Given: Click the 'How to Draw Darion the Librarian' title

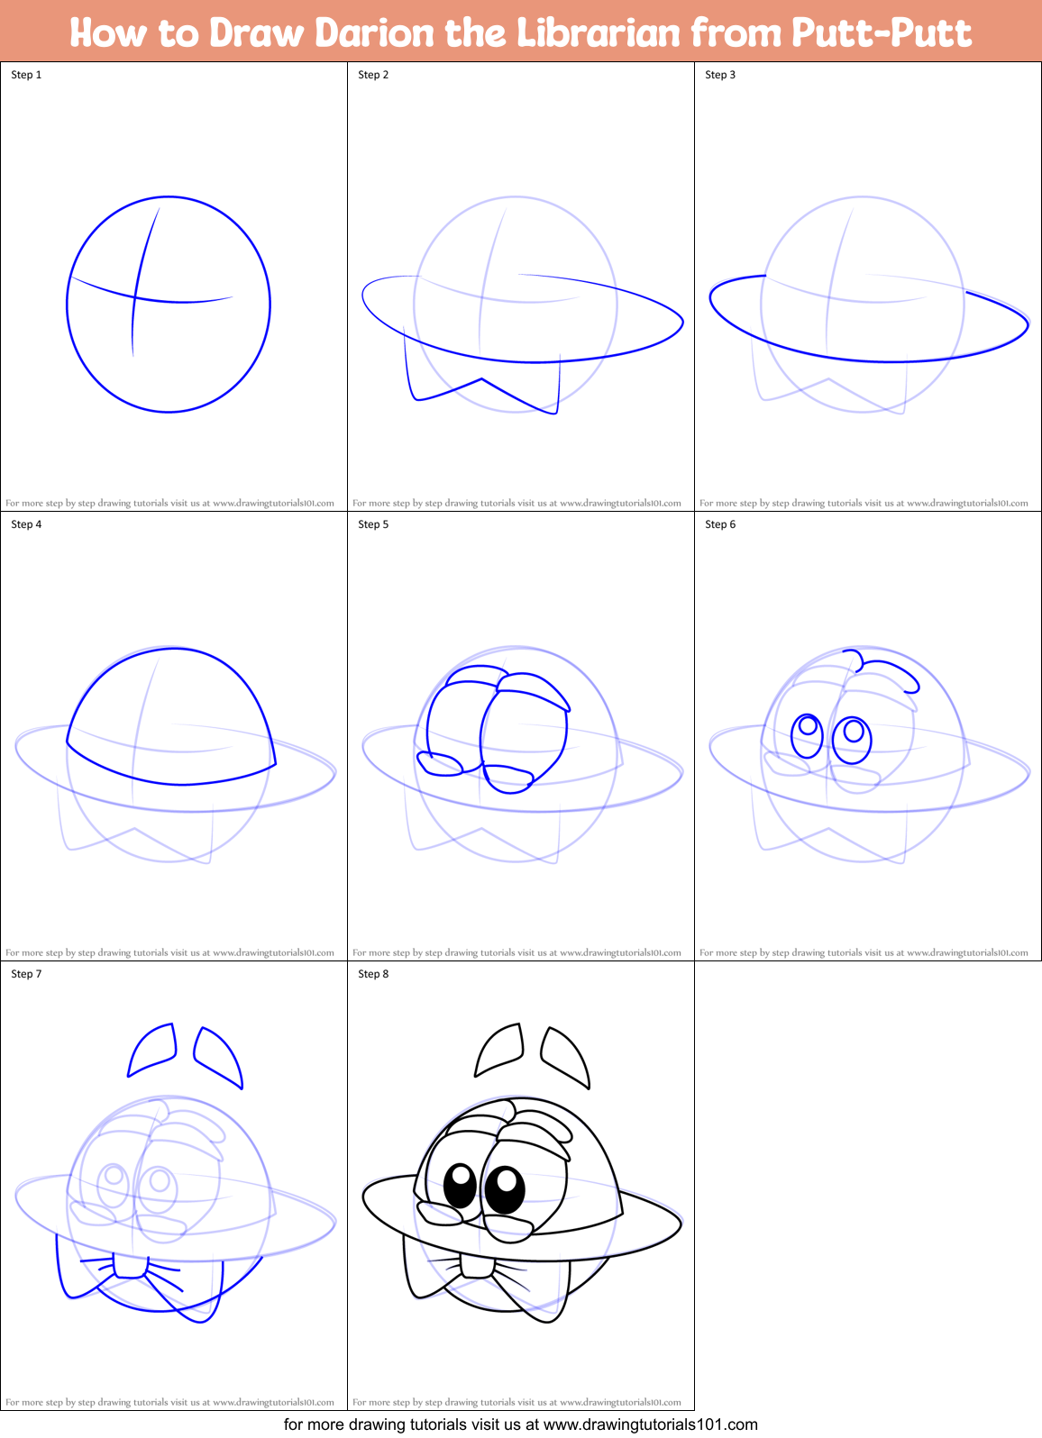Looking at the screenshot, I should coord(521,32).
